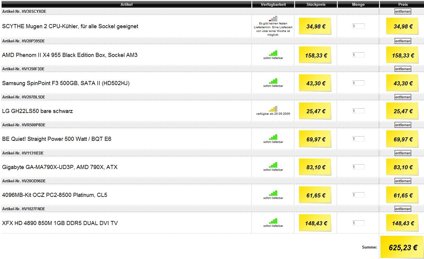Click availability bars icon for SCYTHE Mugen 2
424x259 pixels.
273,19
